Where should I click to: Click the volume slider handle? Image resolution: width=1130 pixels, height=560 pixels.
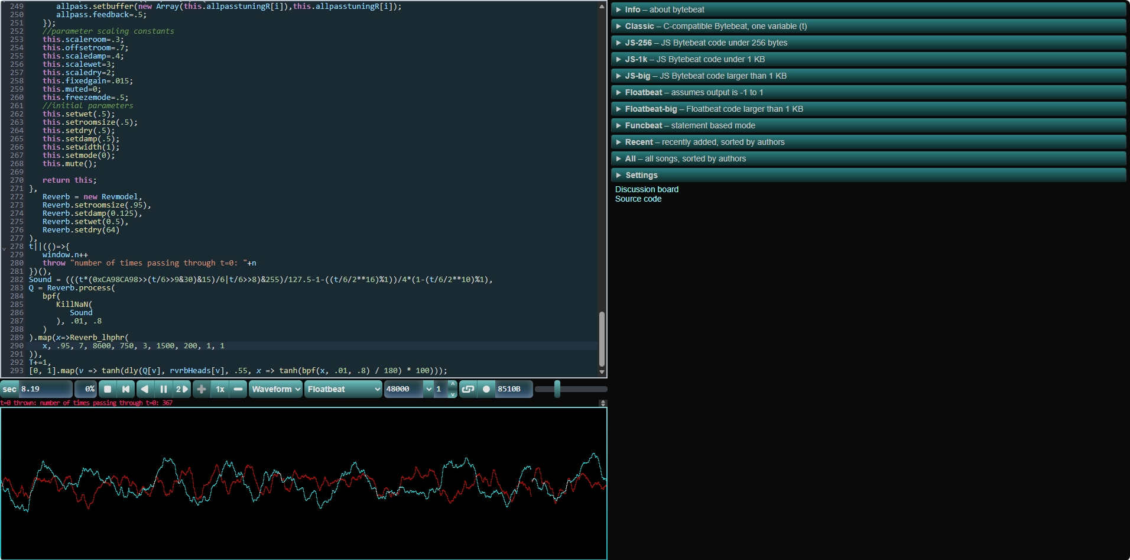point(557,389)
